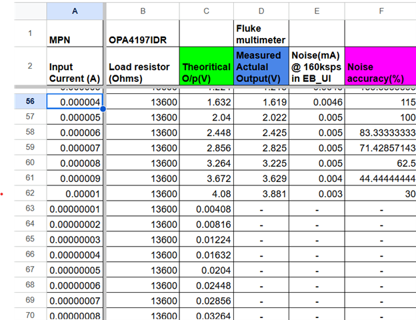Select column C header
The height and width of the screenshot is (320, 416).
(207, 11)
